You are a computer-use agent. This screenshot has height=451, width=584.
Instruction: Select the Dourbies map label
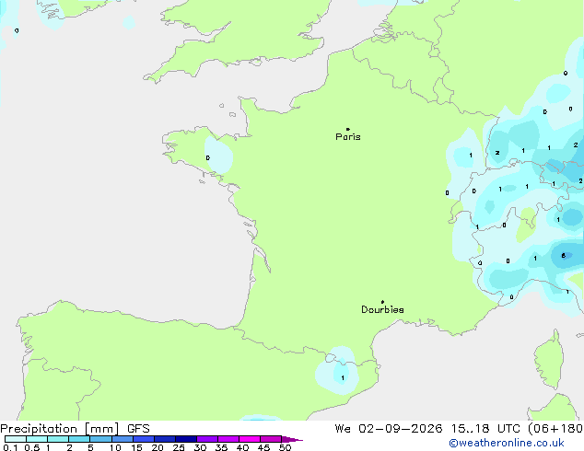pyautogui.click(x=382, y=309)
